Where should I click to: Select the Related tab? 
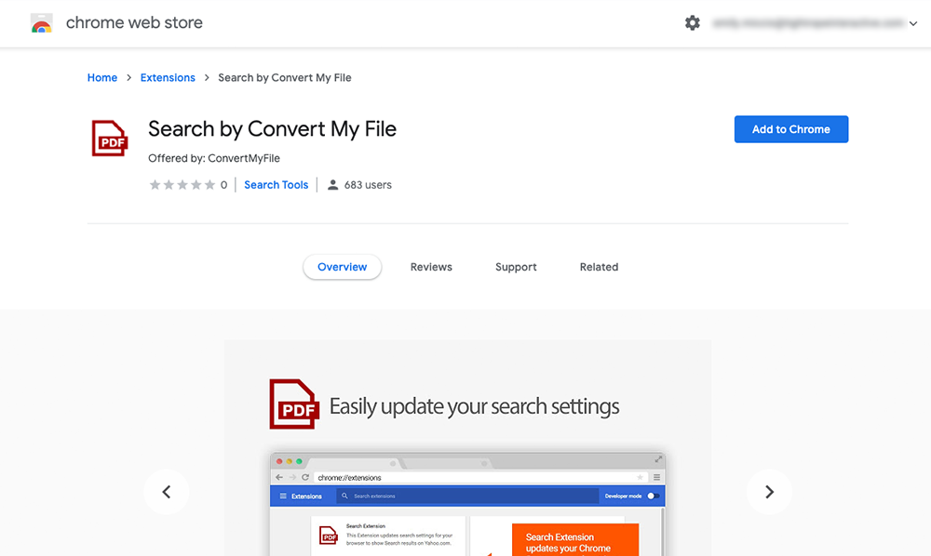(599, 267)
